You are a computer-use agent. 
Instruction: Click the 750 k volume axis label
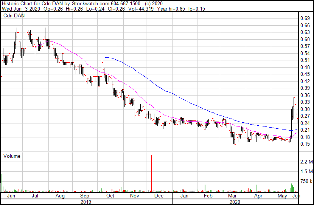306,182
